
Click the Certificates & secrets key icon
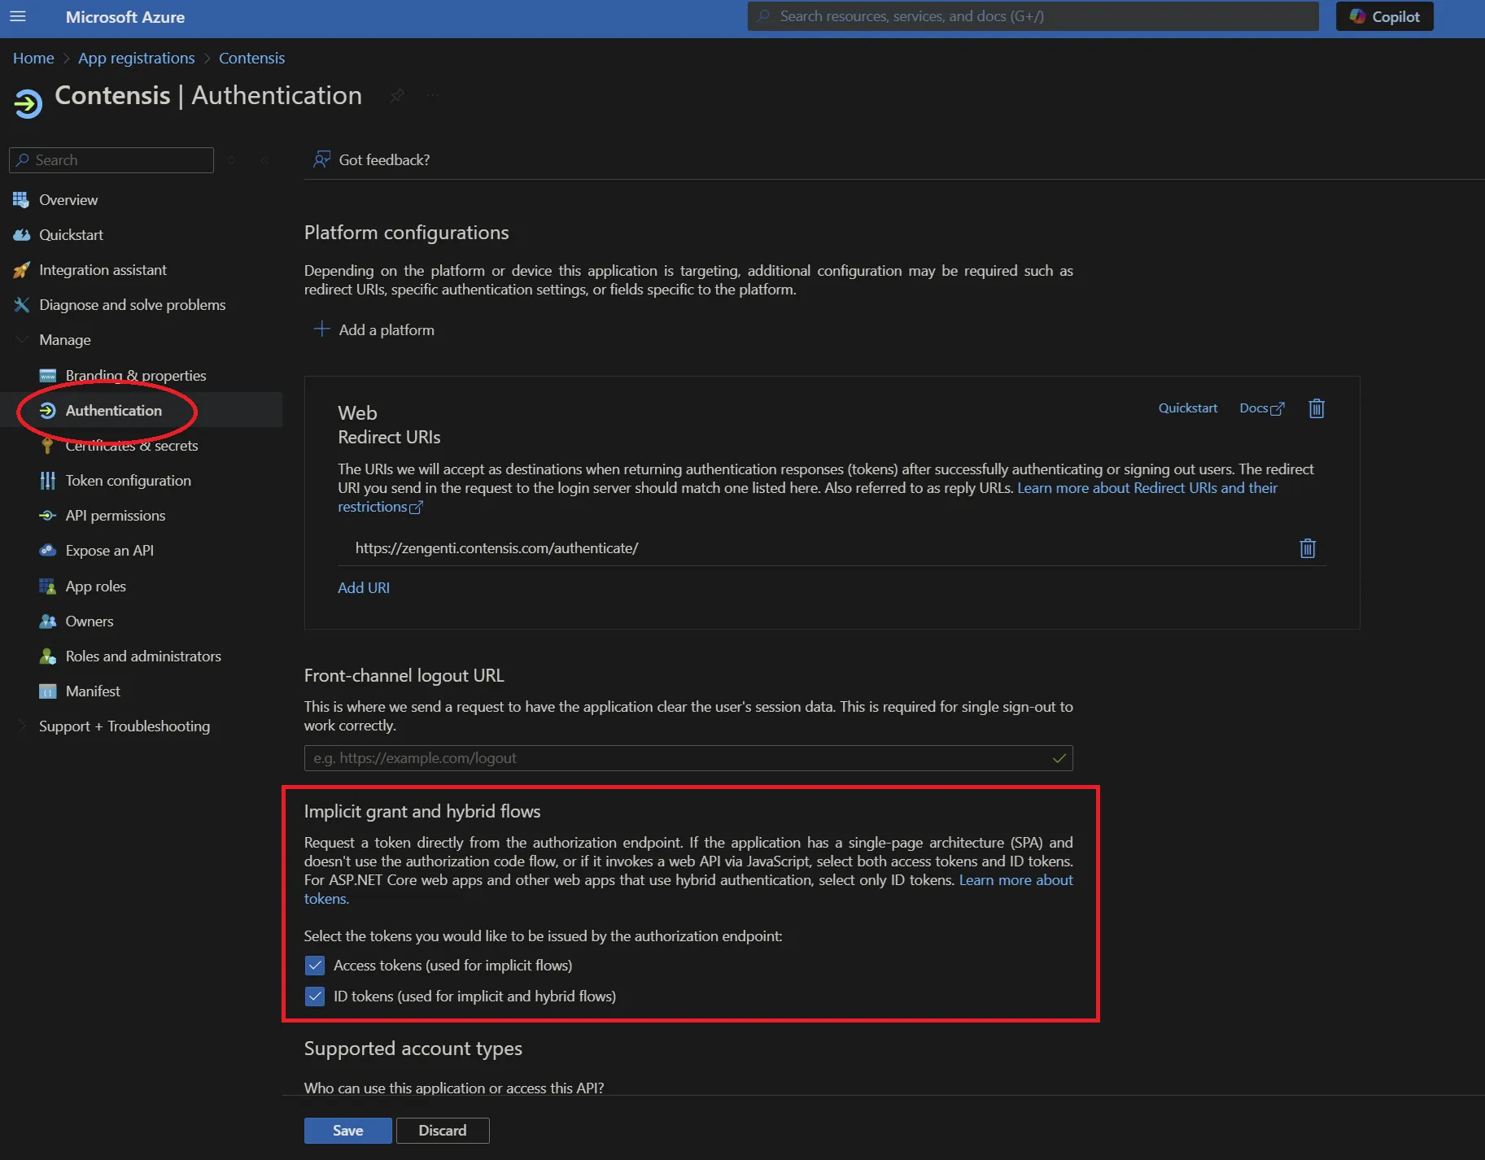(x=48, y=446)
